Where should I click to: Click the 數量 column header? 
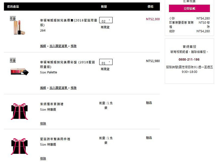[104, 7]
